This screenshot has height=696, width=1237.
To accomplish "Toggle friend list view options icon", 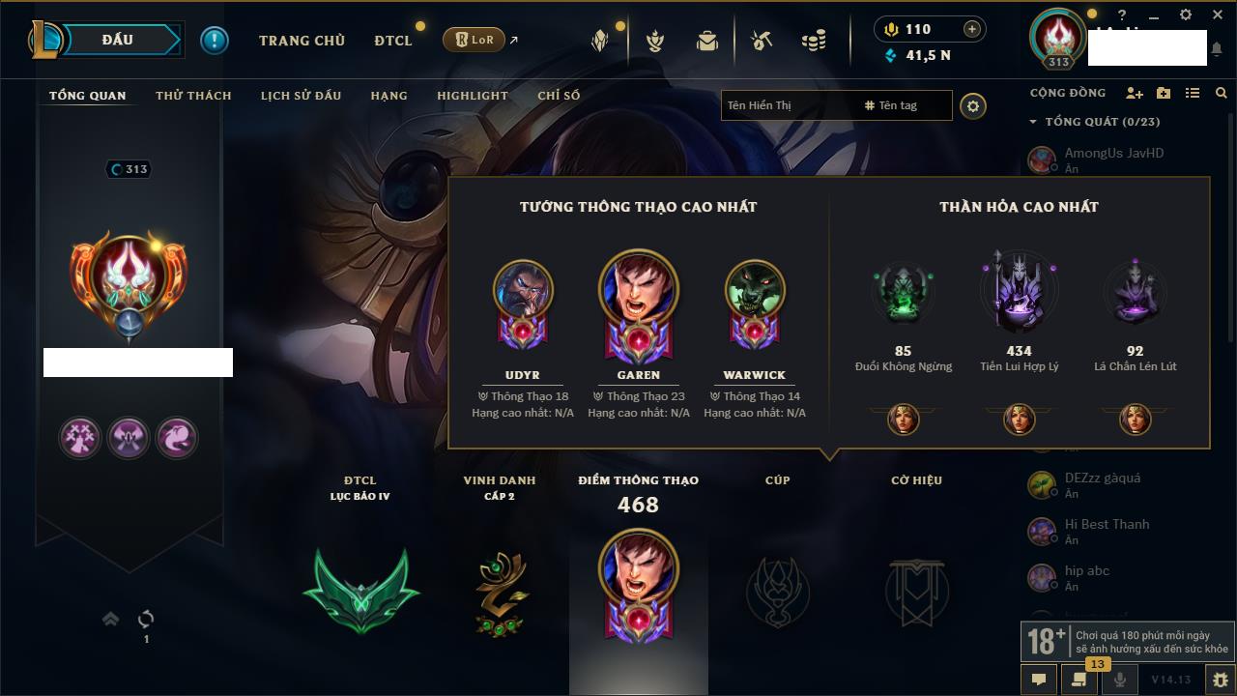I will point(1193,93).
